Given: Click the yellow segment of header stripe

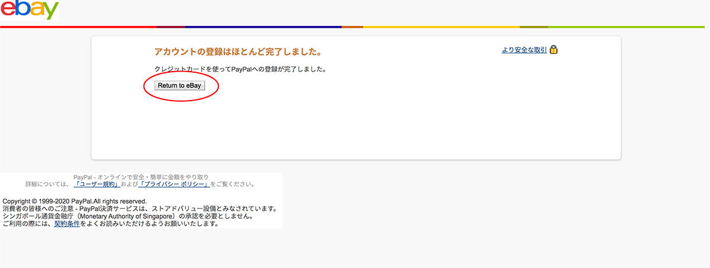Looking at the screenshot, I should point(441,27).
